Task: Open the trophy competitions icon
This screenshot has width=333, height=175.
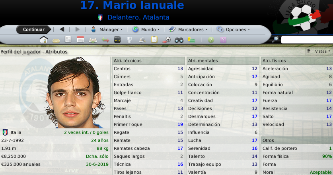Action: (129, 40)
